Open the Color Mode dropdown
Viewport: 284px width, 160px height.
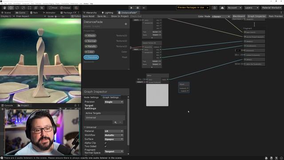pos(221,16)
